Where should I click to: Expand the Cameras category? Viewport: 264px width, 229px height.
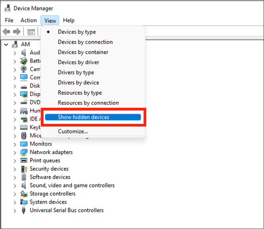pyautogui.click(x=15, y=70)
